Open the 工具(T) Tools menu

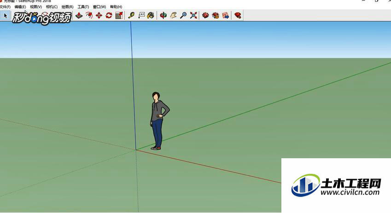point(83,7)
